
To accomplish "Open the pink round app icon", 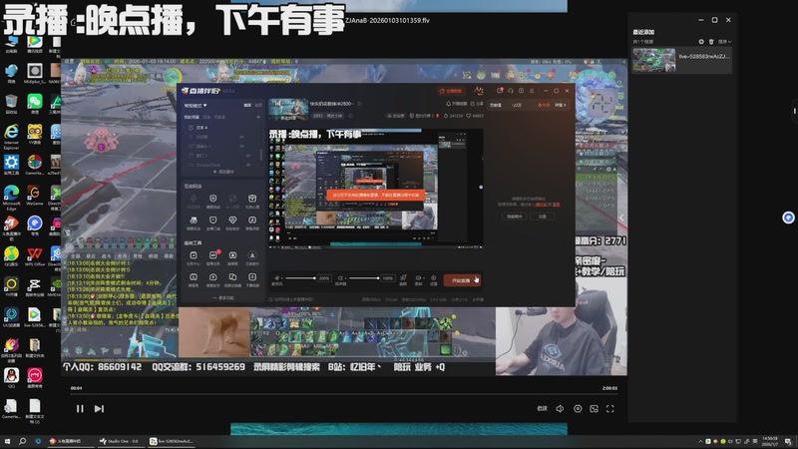I will tap(35, 378).
